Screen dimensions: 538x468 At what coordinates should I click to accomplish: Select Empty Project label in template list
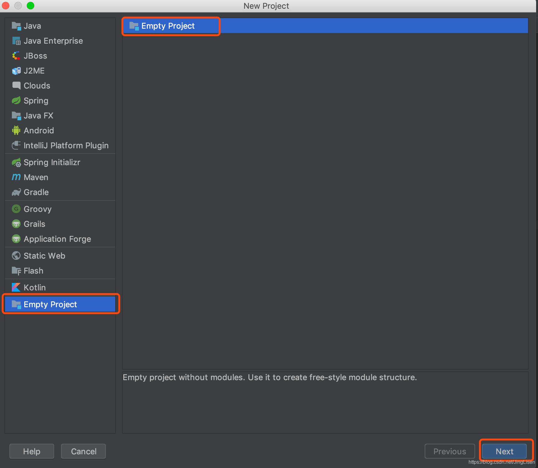[x=168, y=26]
